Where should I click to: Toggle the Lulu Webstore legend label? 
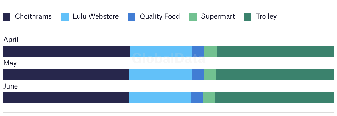coord(96,16)
